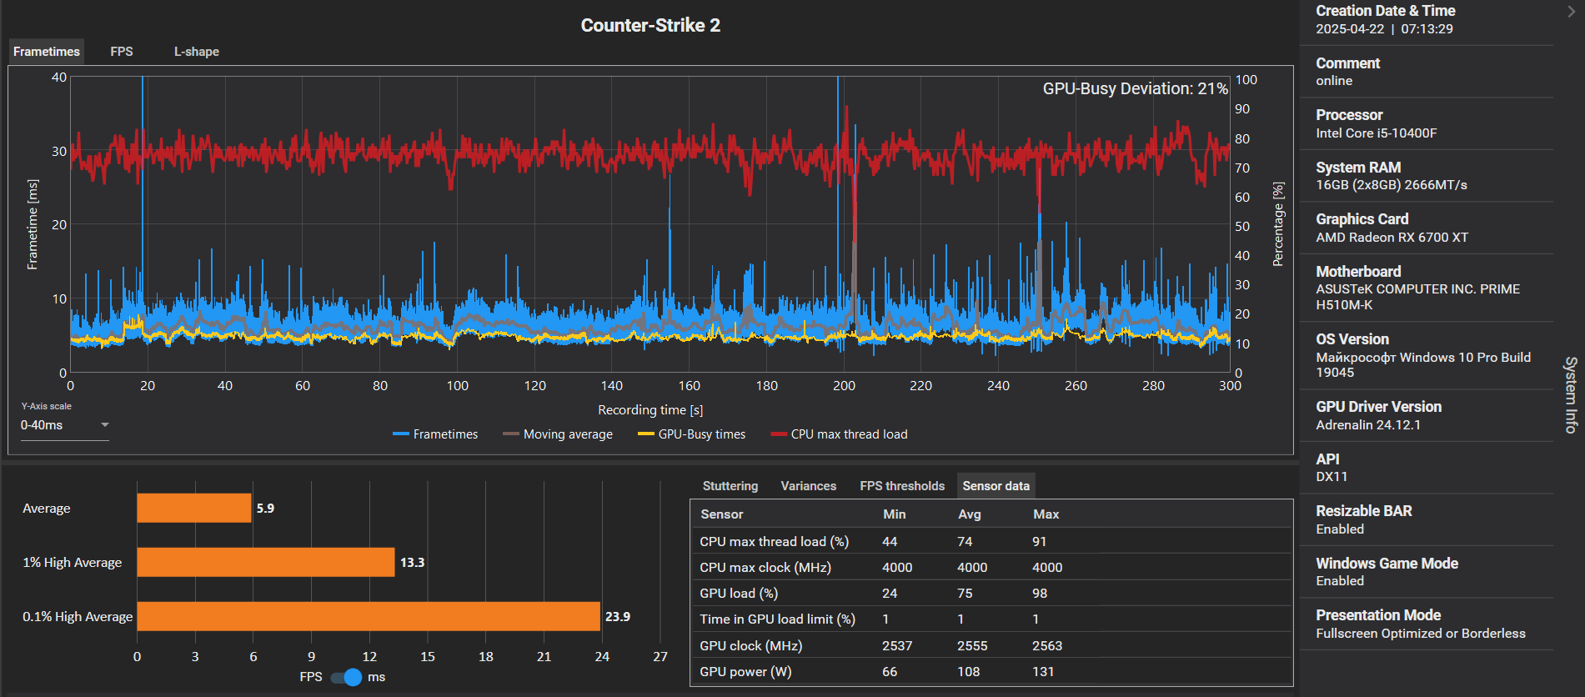
Task: Open the Variances tab
Action: click(x=809, y=486)
